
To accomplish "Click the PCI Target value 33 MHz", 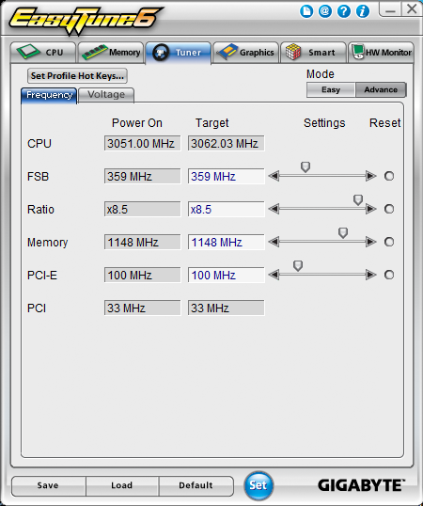I will [226, 308].
